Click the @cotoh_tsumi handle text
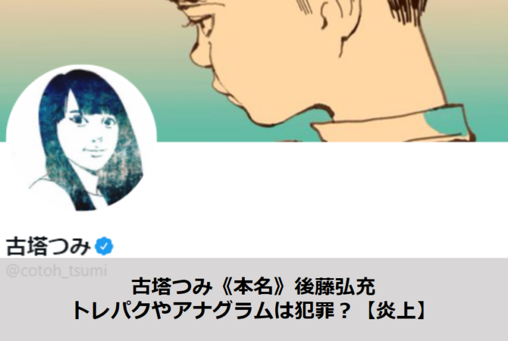Screen dimensions: 508x341 pos(56,271)
